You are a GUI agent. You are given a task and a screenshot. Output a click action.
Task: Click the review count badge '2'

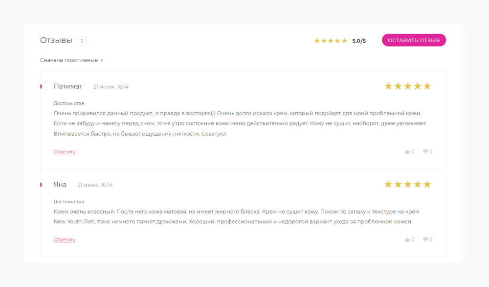[82, 41]
